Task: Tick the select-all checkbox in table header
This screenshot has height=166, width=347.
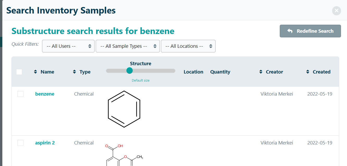Action: point(19,72)
